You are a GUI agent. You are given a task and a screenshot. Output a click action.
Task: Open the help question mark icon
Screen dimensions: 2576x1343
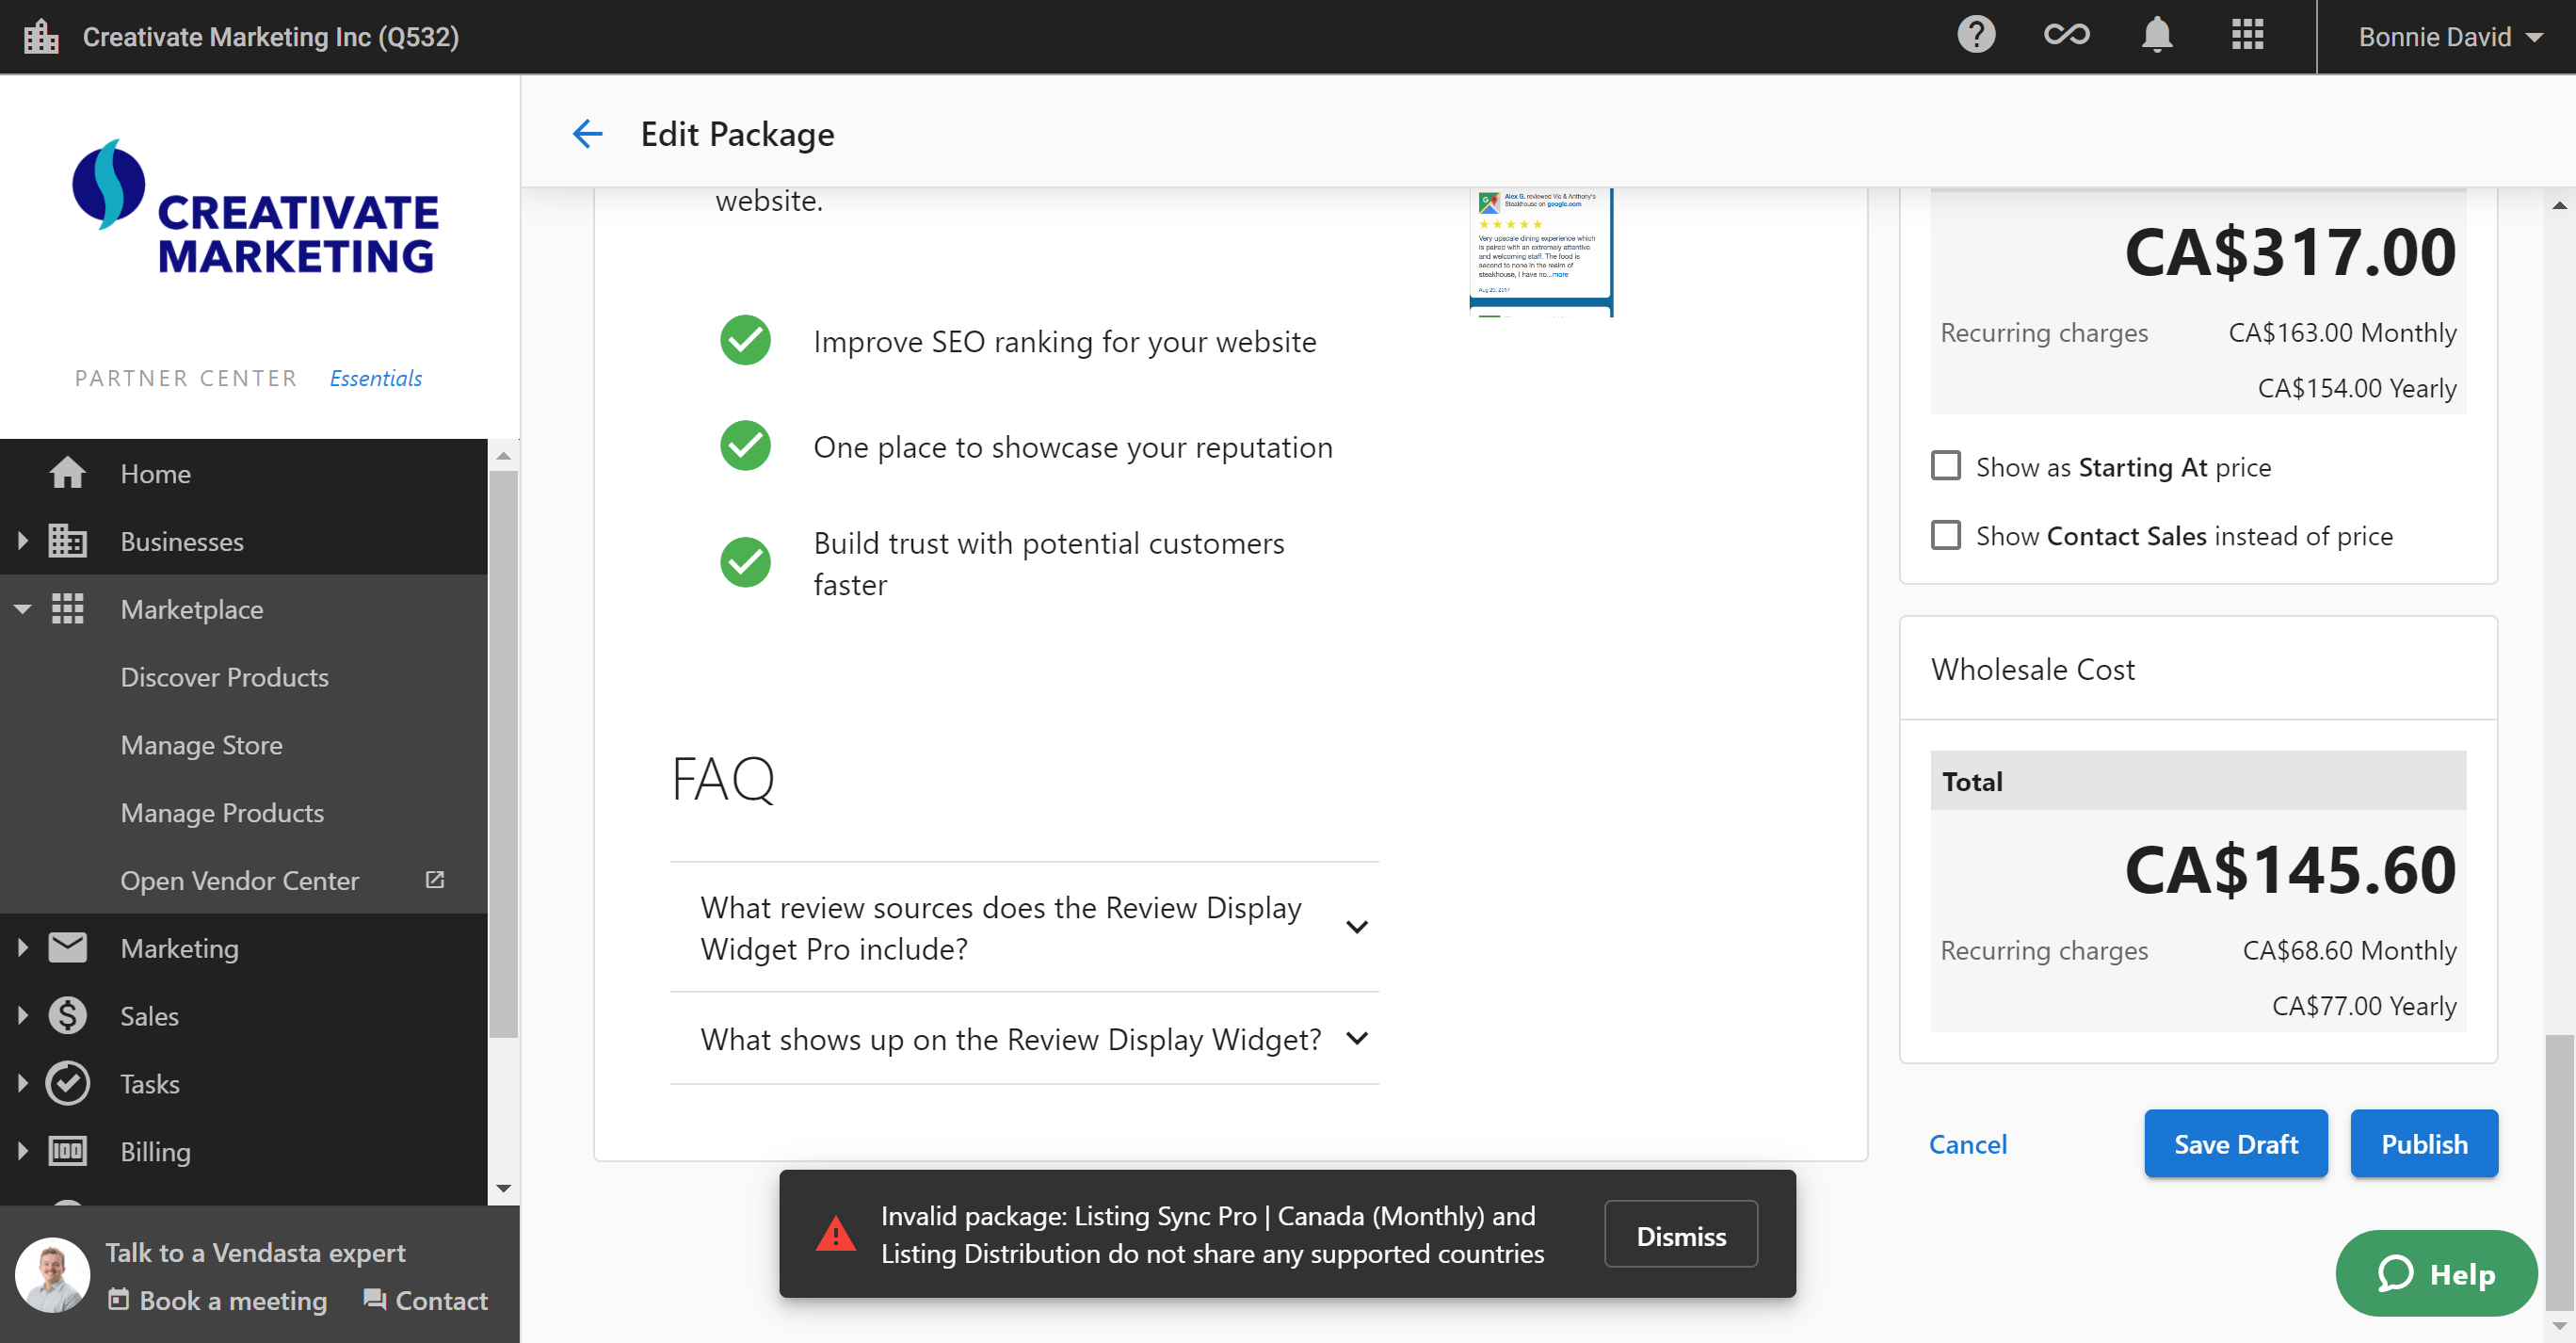pyautogui.click(x=1976, y=36)
